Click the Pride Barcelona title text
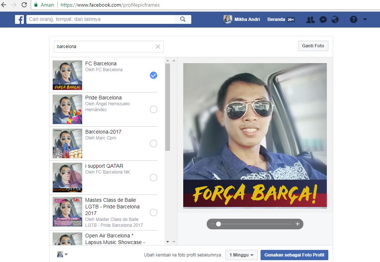380x262 pixels. 103,98
